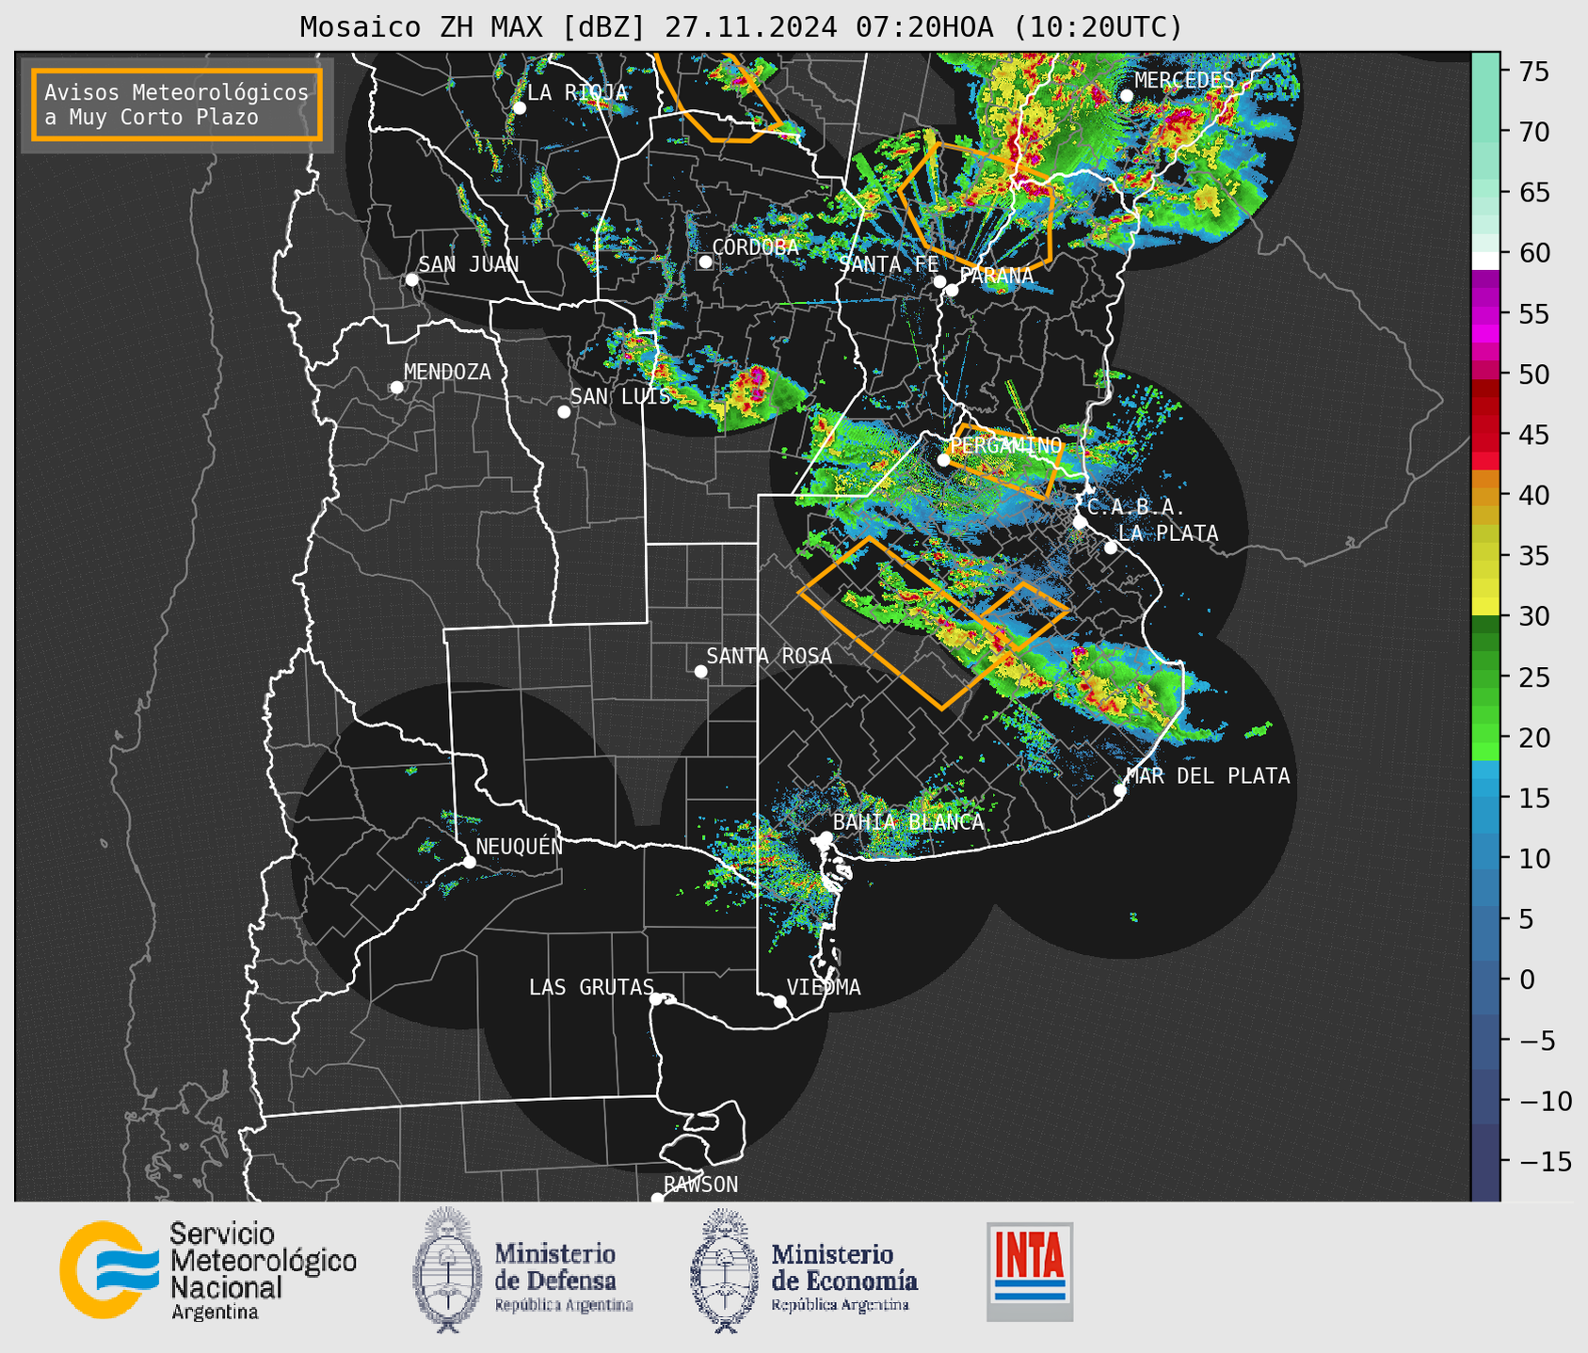1588x1353 pixels.
Task: Click the LAS GRUTAS city label
Action: point(591,987)
